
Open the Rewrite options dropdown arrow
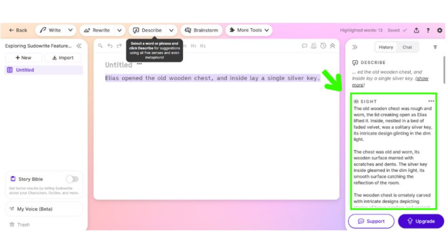point(119,30)
